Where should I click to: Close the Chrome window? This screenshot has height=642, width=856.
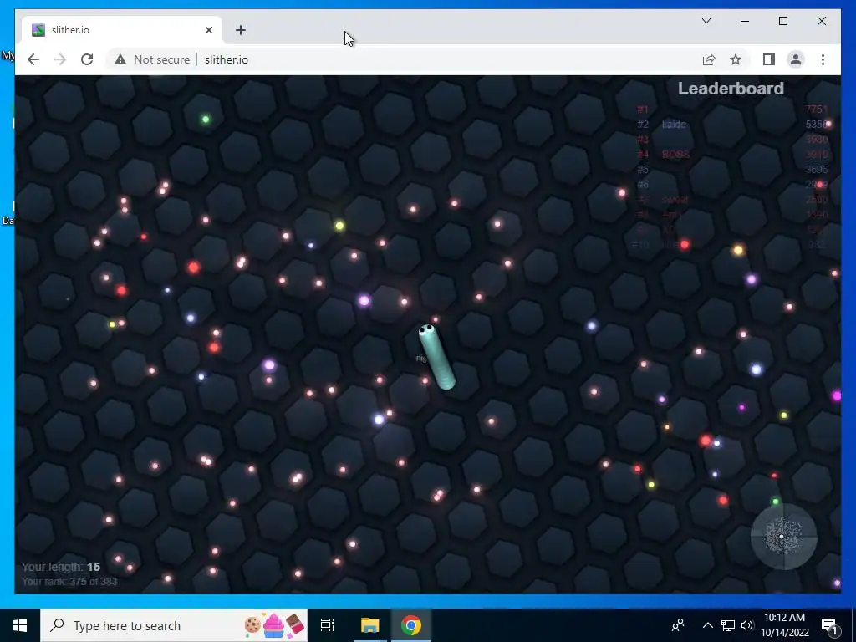coord(822,21)
